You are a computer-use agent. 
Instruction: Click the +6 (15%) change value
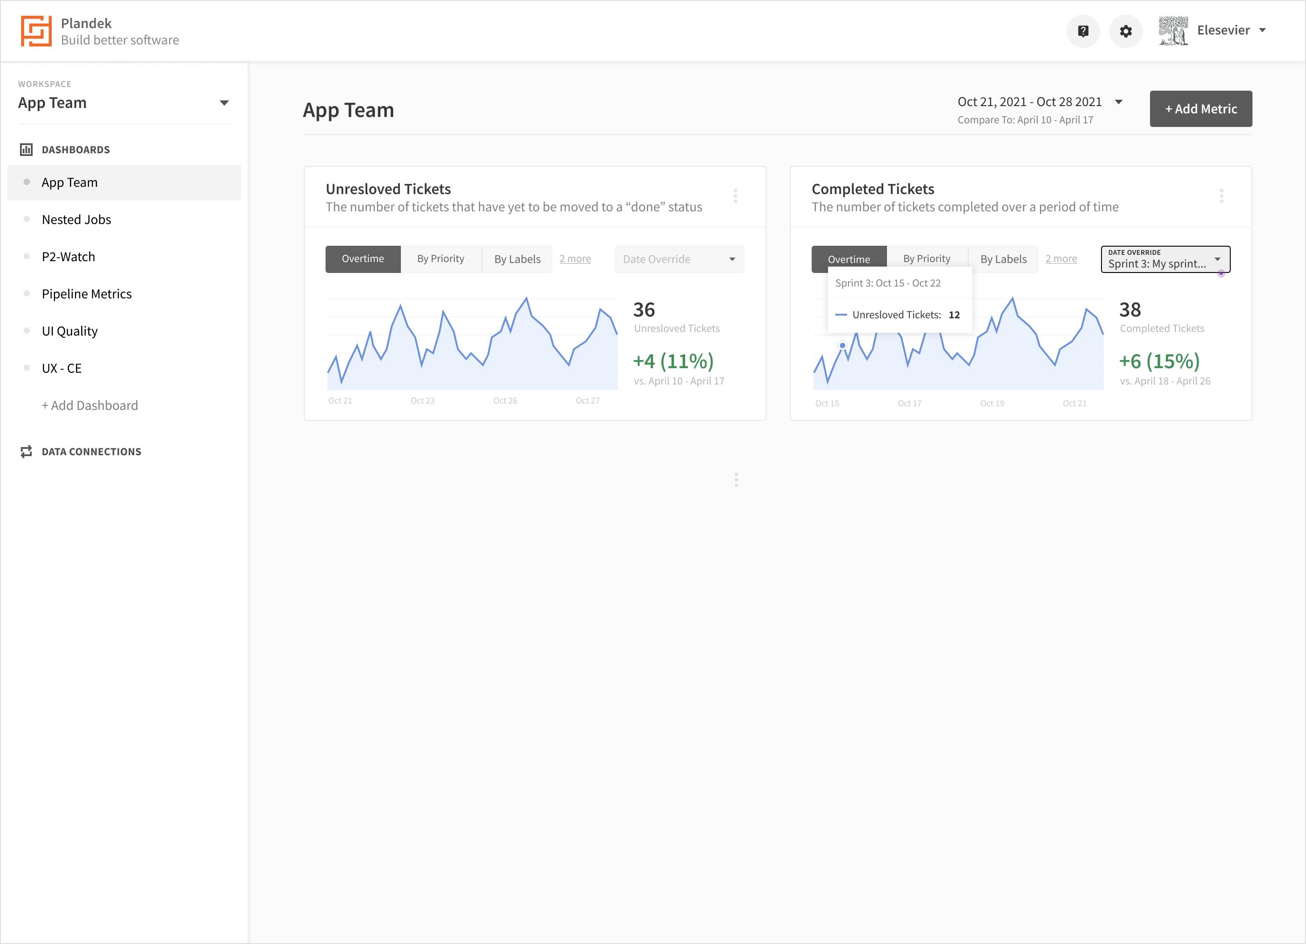point(1159,361)
